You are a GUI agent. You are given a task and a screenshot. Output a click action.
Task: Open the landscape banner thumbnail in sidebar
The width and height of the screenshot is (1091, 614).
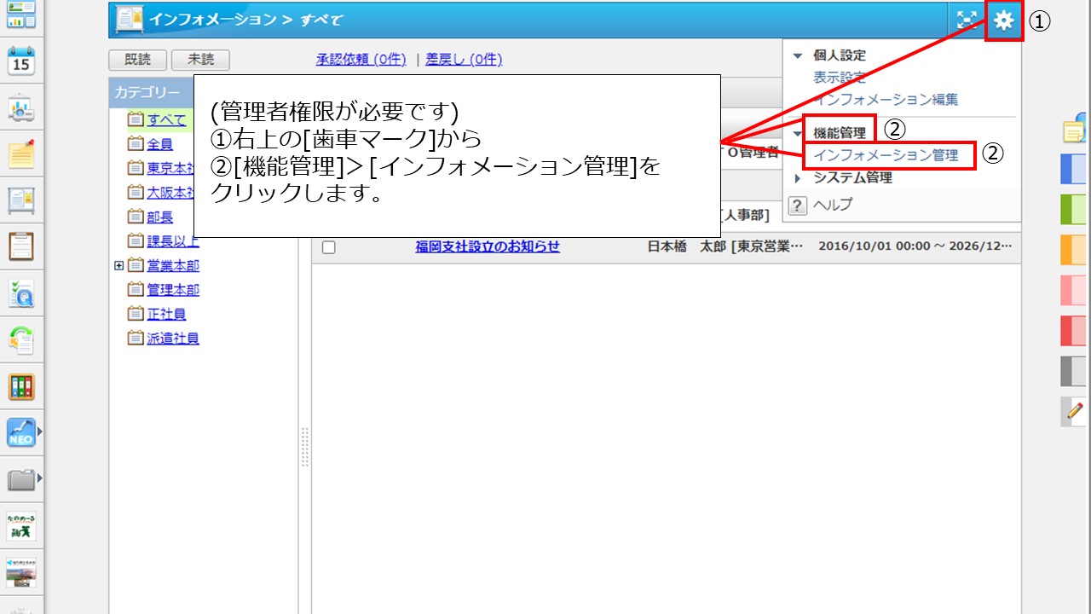point(21,572)
